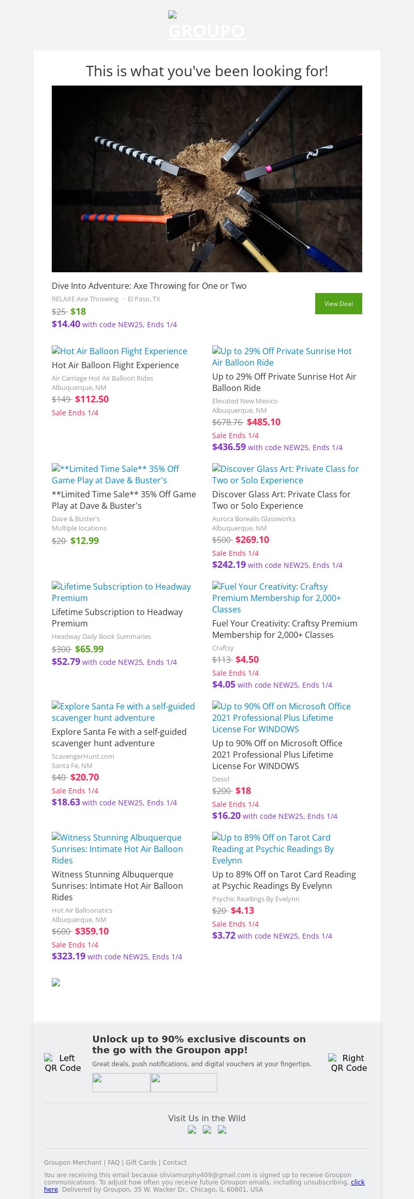
Task: Open the Dave & Buster's Game Play deal
Action: tap(115, 475)
